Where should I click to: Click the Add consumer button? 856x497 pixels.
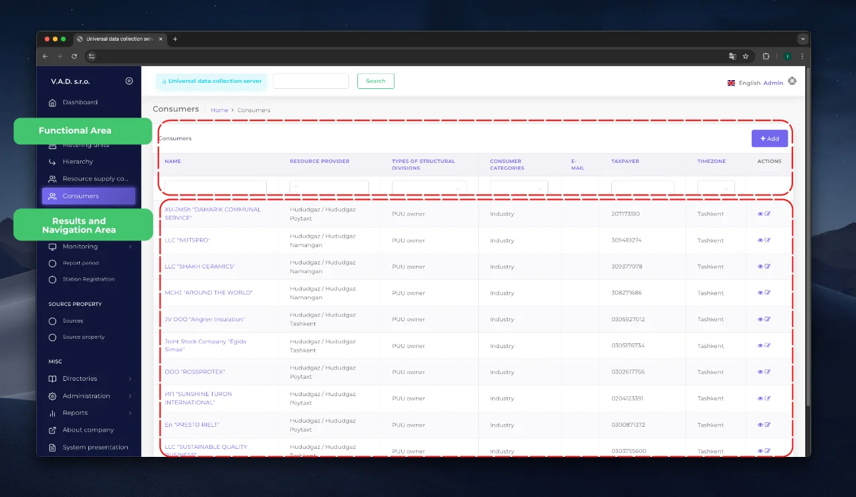click(770, 138)
